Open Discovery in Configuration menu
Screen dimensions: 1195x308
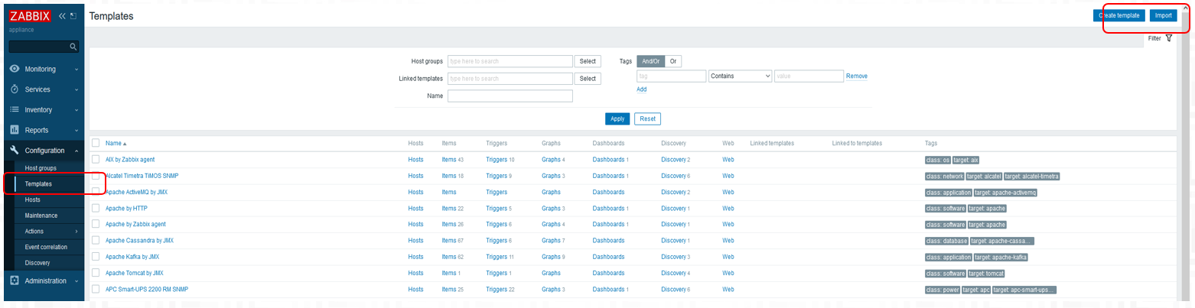38,263
